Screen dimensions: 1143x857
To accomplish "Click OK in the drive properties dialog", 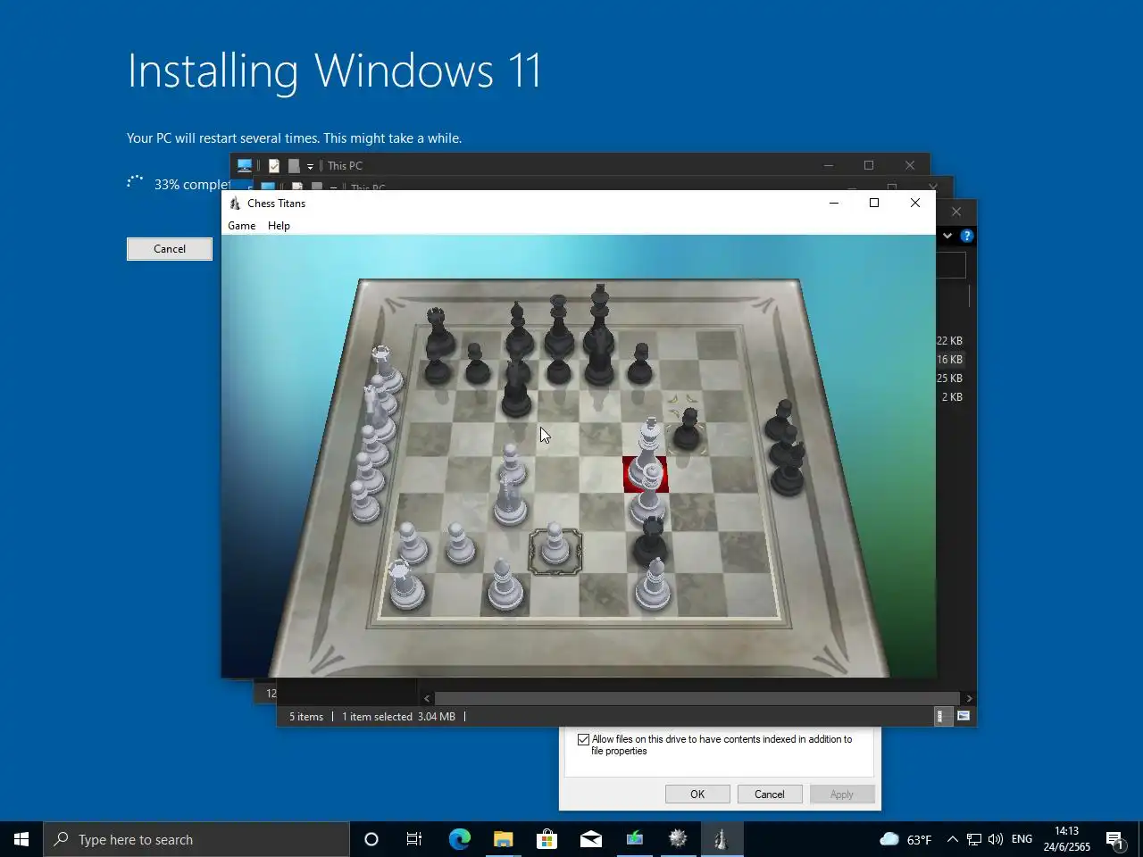I will tap(697, 795).
